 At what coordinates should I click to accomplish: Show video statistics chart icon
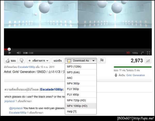coord(148,60)
